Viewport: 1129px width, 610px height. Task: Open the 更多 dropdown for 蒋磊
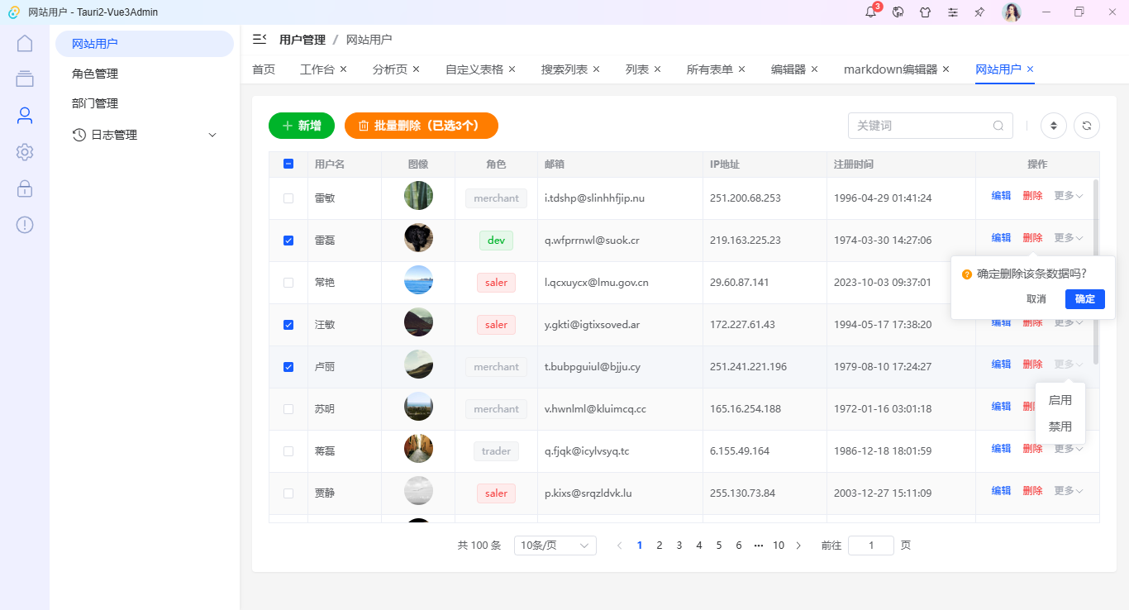point(1066,448)
